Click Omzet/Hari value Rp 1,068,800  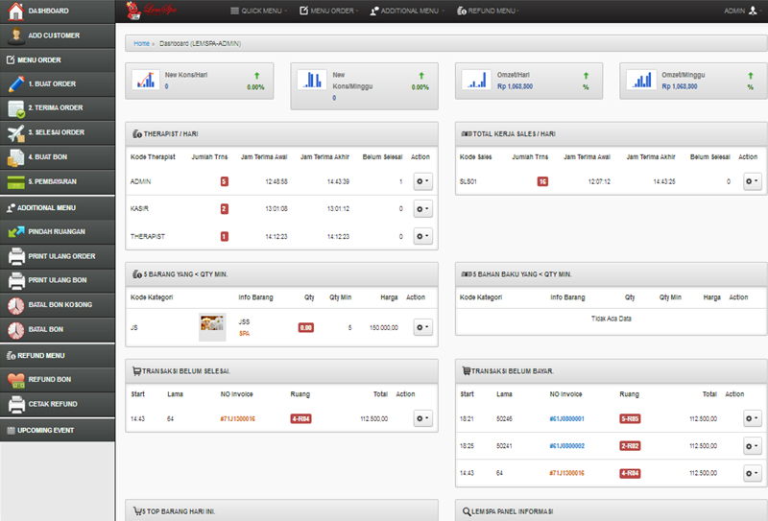tap(515, 86)
